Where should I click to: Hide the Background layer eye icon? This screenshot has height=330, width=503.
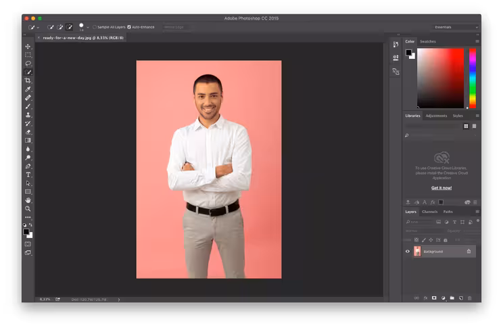[x=408, y=252]
